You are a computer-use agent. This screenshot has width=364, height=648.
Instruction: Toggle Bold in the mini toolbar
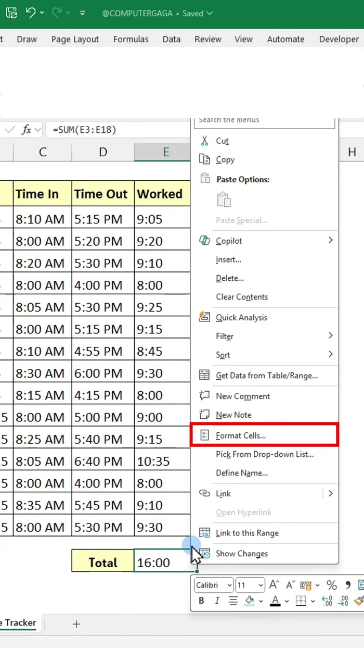[202, 601]
